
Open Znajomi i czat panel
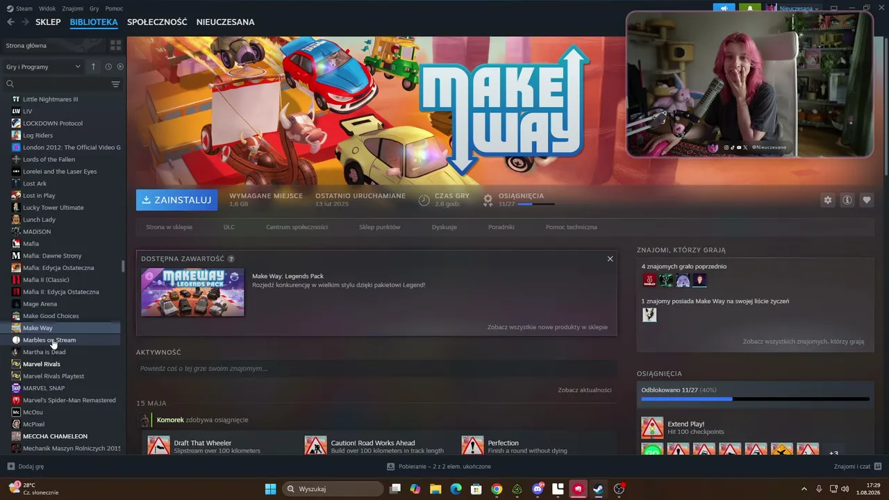tap(858, 467)
